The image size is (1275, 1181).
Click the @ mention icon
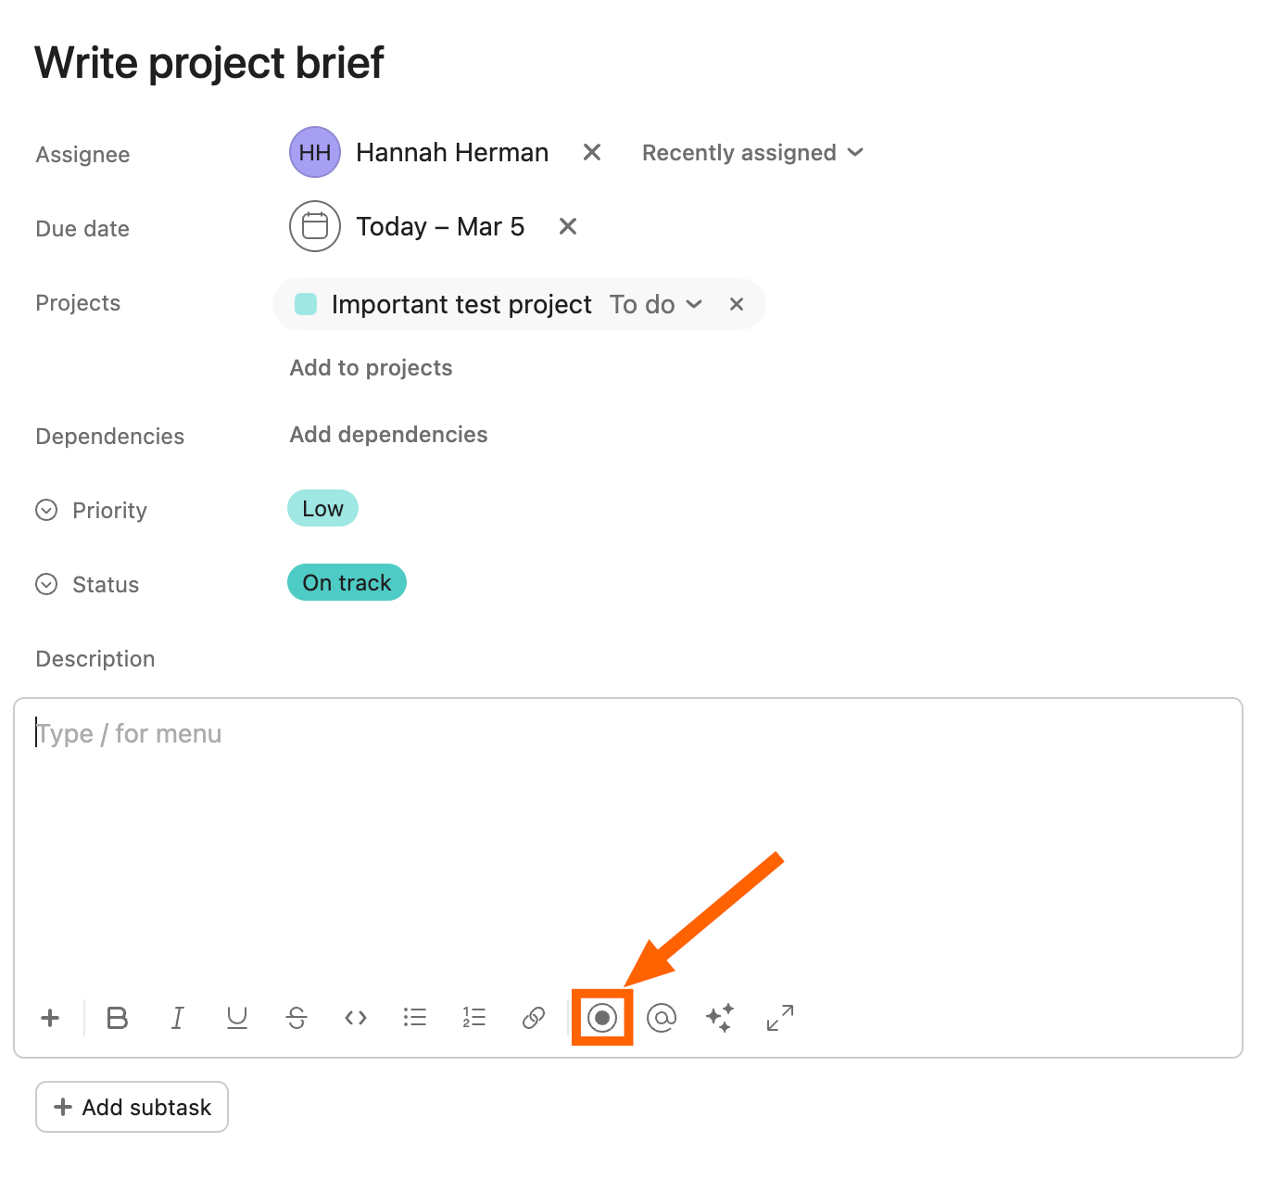point(662,1018)
